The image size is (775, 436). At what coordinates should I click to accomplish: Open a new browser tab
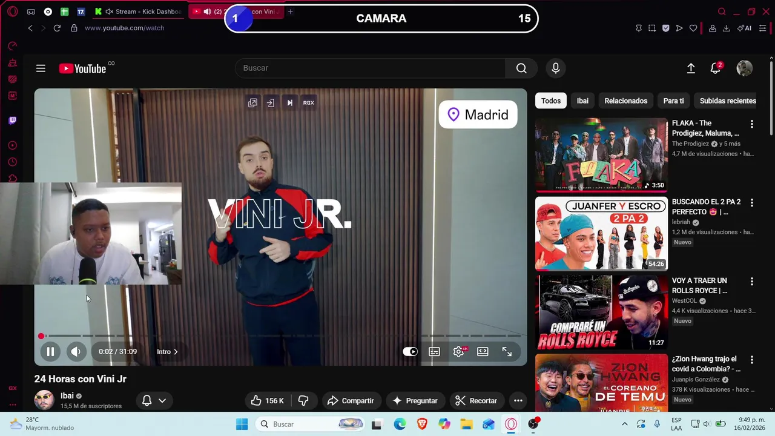[290, 12]
